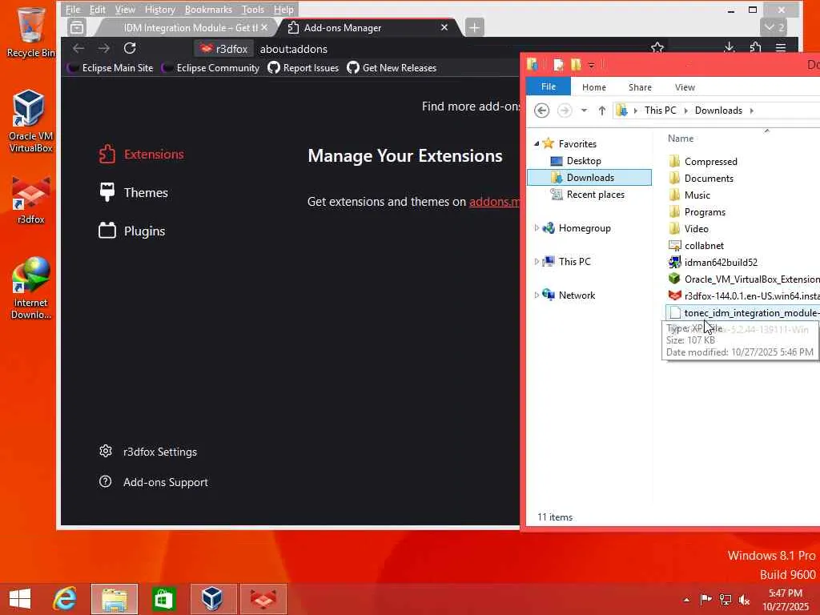Screen dimensions: 820x615
Task: Open the Report Issues bookmark
Action: click(x=303, y=68)
